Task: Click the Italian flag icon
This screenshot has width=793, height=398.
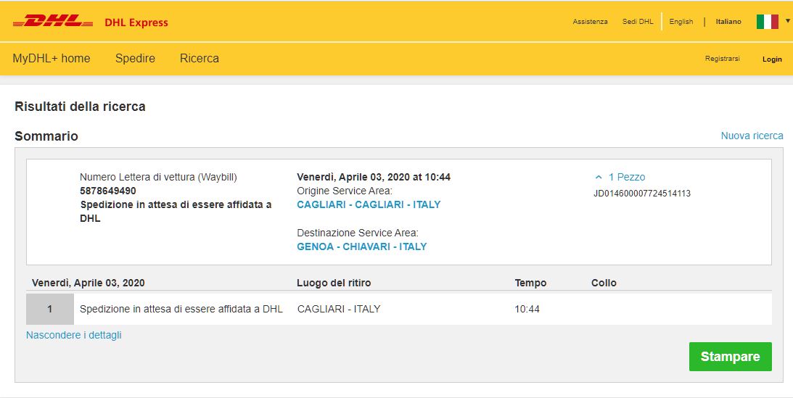Action: coord(767,22)
